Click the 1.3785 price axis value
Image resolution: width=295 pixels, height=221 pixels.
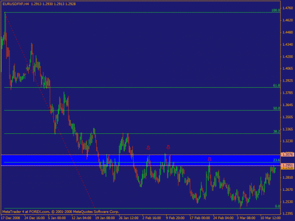point(288,93)
